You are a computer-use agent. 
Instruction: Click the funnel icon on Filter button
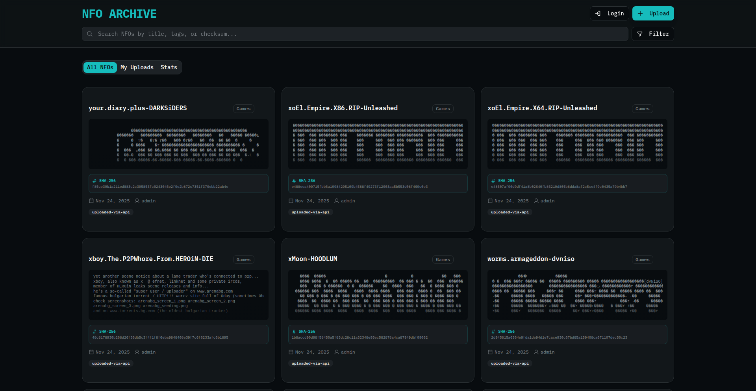point(640,34)
